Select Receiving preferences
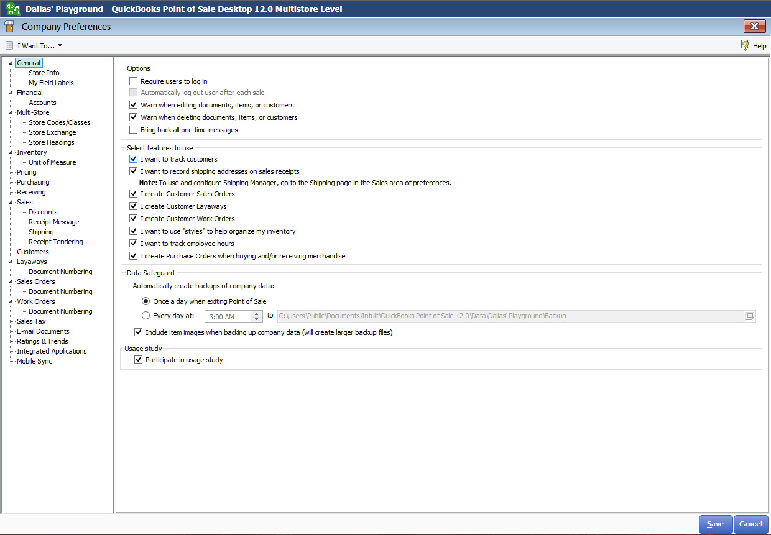771x535 pixels. tap(31, 192)
